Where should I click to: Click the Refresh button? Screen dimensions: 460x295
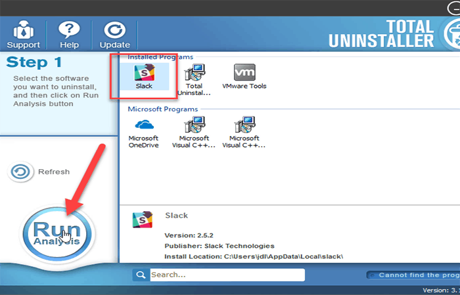pos(39,172)
